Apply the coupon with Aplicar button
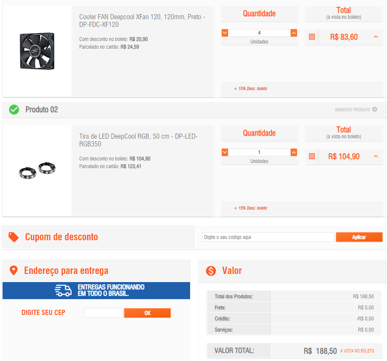Viewport: 387px width, 361px height. pyautogui.click(x=359, y=237)
